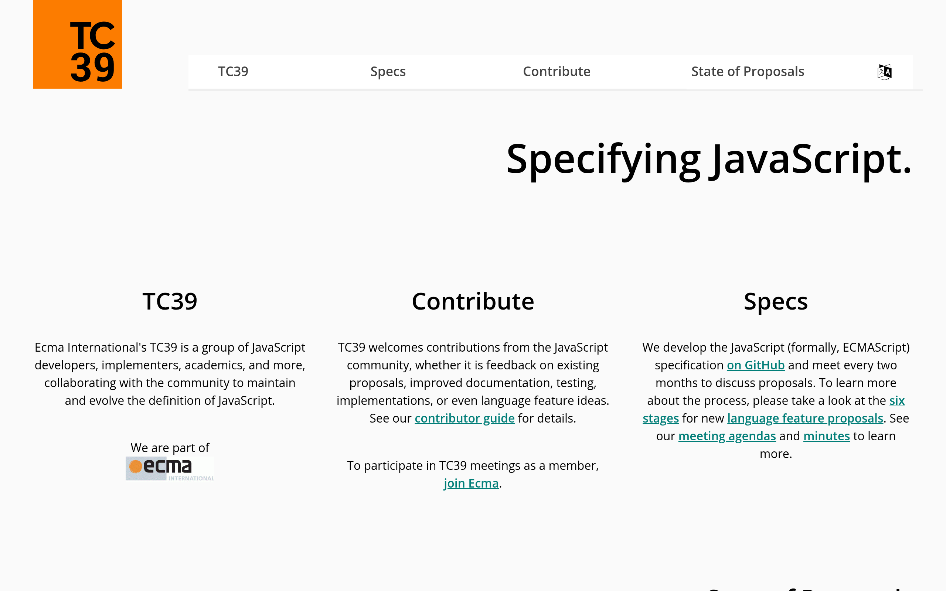Open the on GitHub link
Image resolution: width=946 pixels, height=591 pixels.
pyautogui.click(x=756, y=365)
